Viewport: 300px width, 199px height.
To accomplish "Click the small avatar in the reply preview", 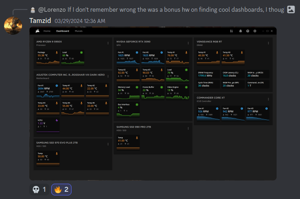I will point(33,10).
